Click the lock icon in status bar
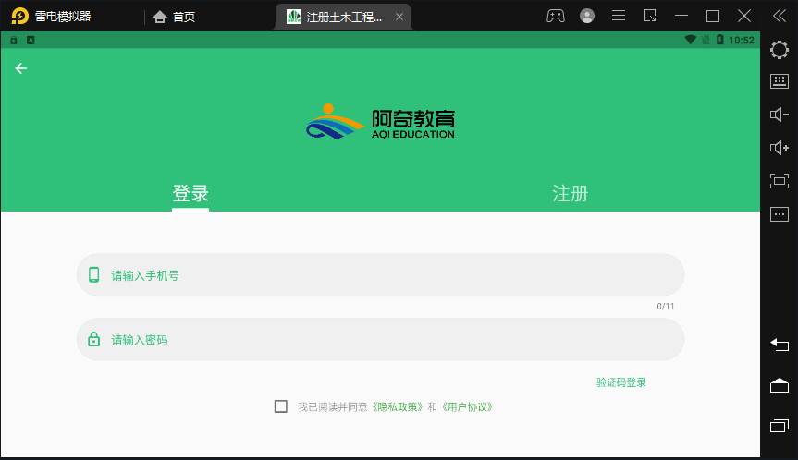798x460 pixels. tap(14, 40)
